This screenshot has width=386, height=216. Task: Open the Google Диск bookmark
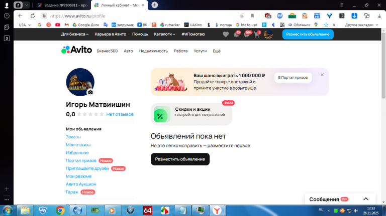click(x=85, y=25)
